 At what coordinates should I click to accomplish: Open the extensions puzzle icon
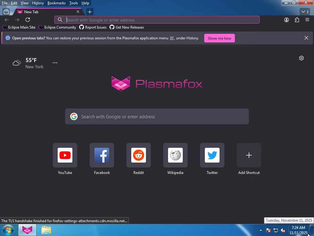click(x=297, y=20)
